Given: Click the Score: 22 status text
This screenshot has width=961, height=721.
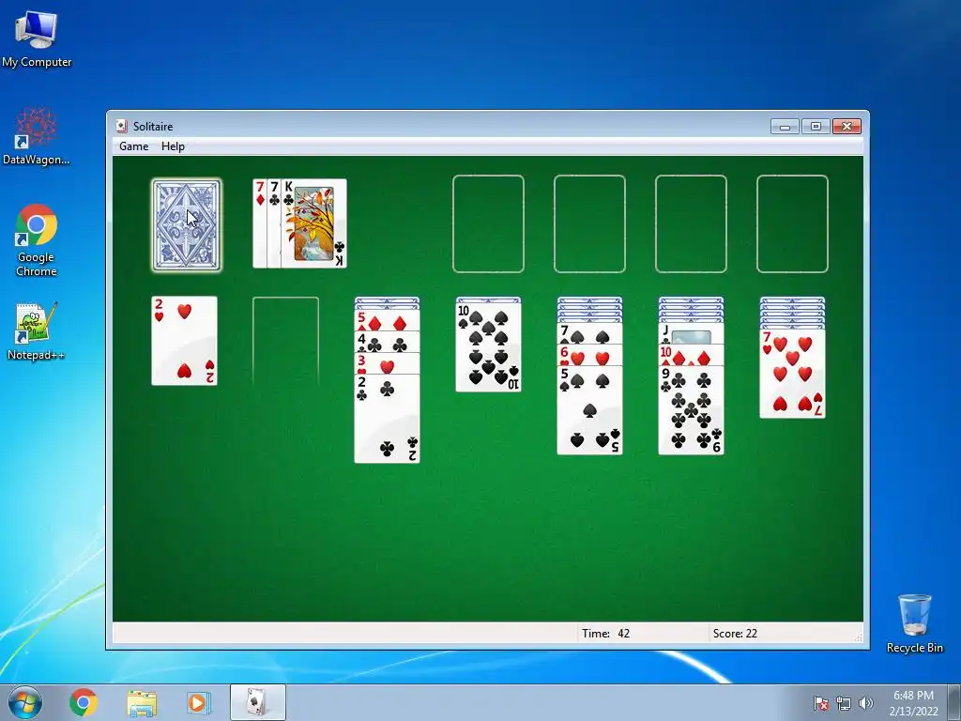Looking at the screenshot, I should (x=735, y=634).
